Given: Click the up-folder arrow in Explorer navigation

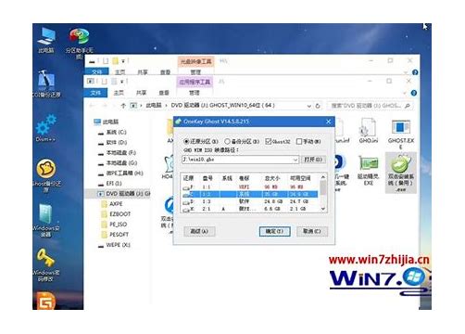Looking at the screenshot, I should (x=123, y=106).
